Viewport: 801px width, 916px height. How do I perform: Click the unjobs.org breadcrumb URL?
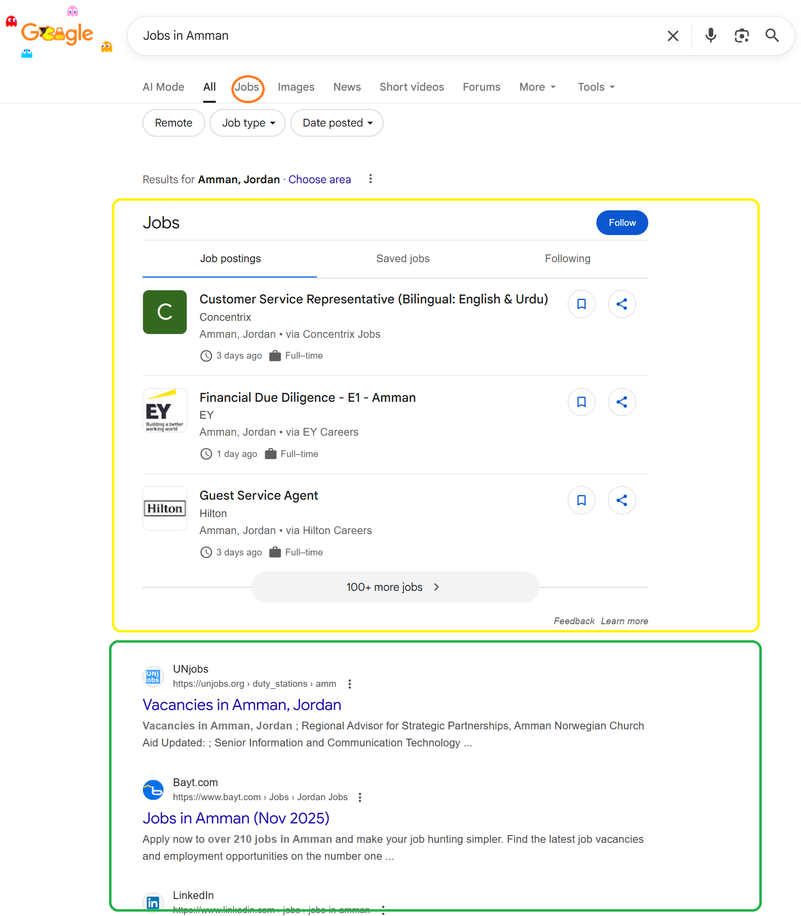(x=255, y=684)
